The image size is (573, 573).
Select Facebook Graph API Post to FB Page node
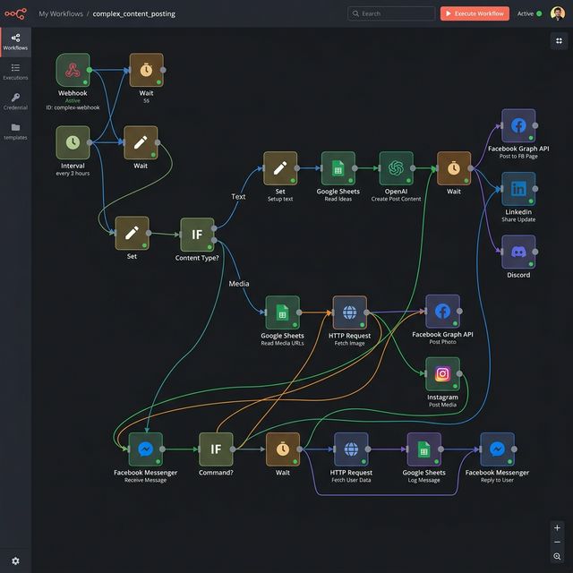(518, 125)
